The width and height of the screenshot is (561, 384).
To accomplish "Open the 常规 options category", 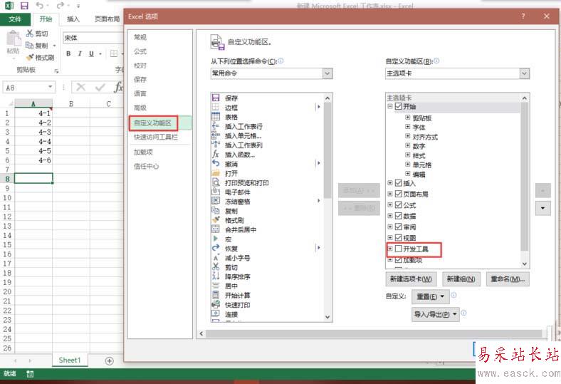I will point(140,37).
